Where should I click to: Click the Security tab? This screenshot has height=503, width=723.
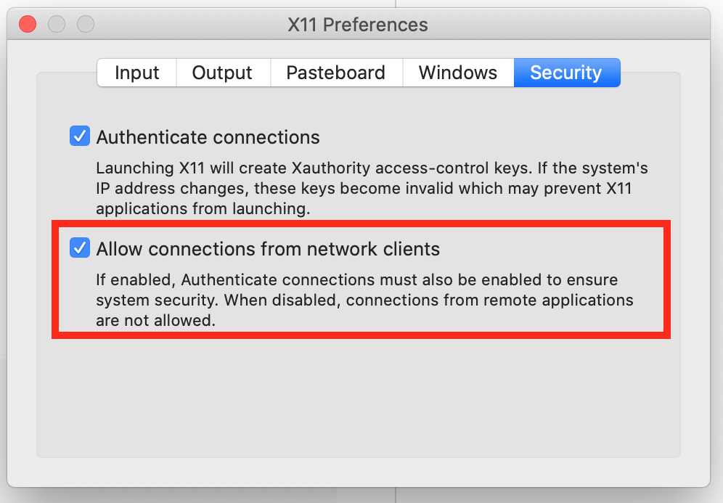click(x=566, y=73)
